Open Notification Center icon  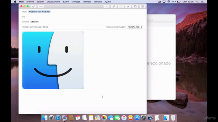pyautogui.click(x=202, y=2)
